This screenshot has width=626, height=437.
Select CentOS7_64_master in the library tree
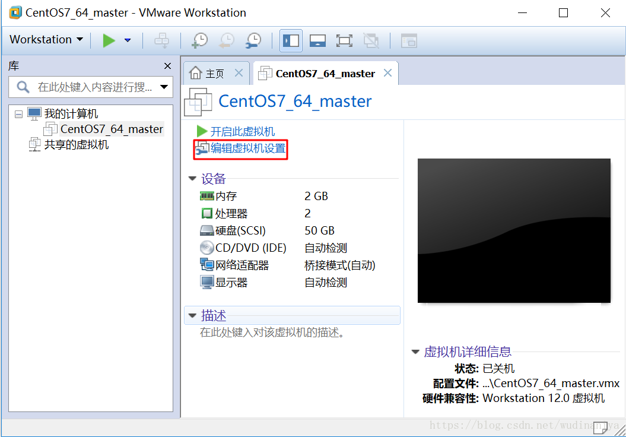tap(112, 129)
